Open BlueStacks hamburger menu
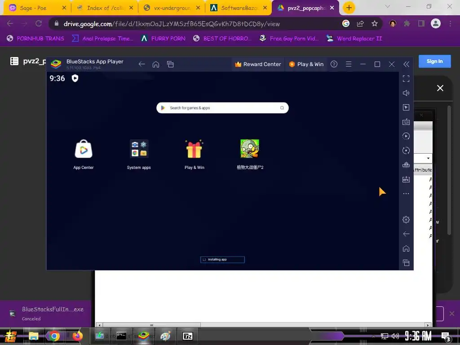The image size is (460, 345). point(349,64)
